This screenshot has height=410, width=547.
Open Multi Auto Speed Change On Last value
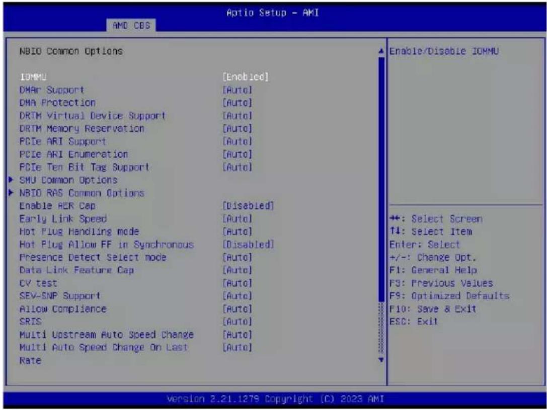(x=237, y=348)
